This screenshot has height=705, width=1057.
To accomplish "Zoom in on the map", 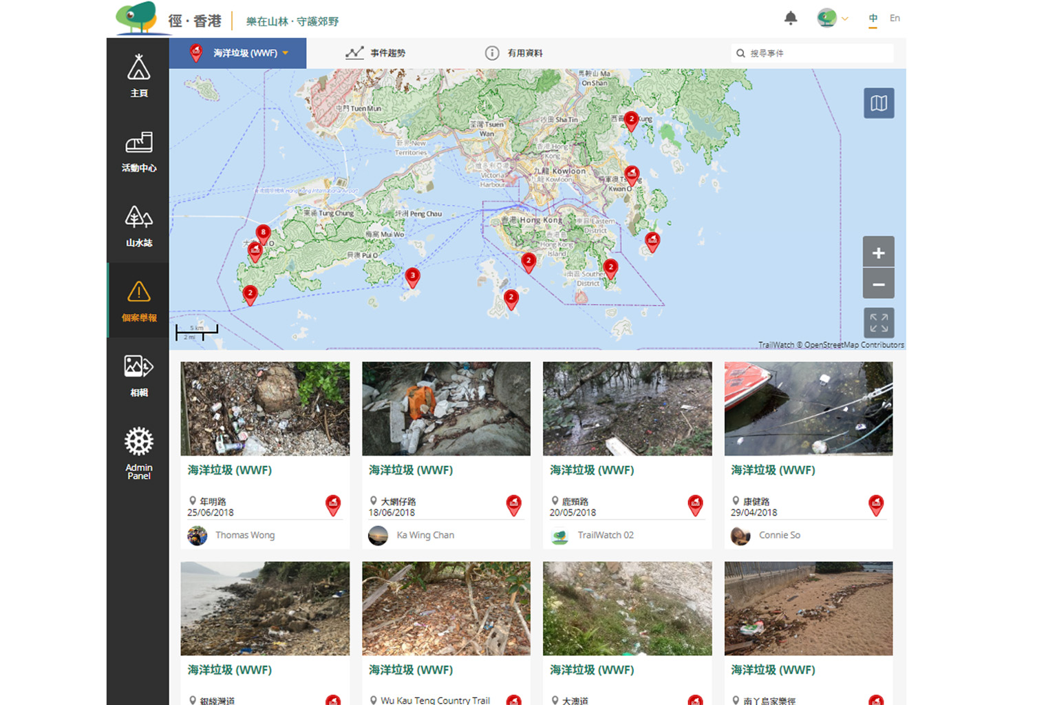I will 879,253.
